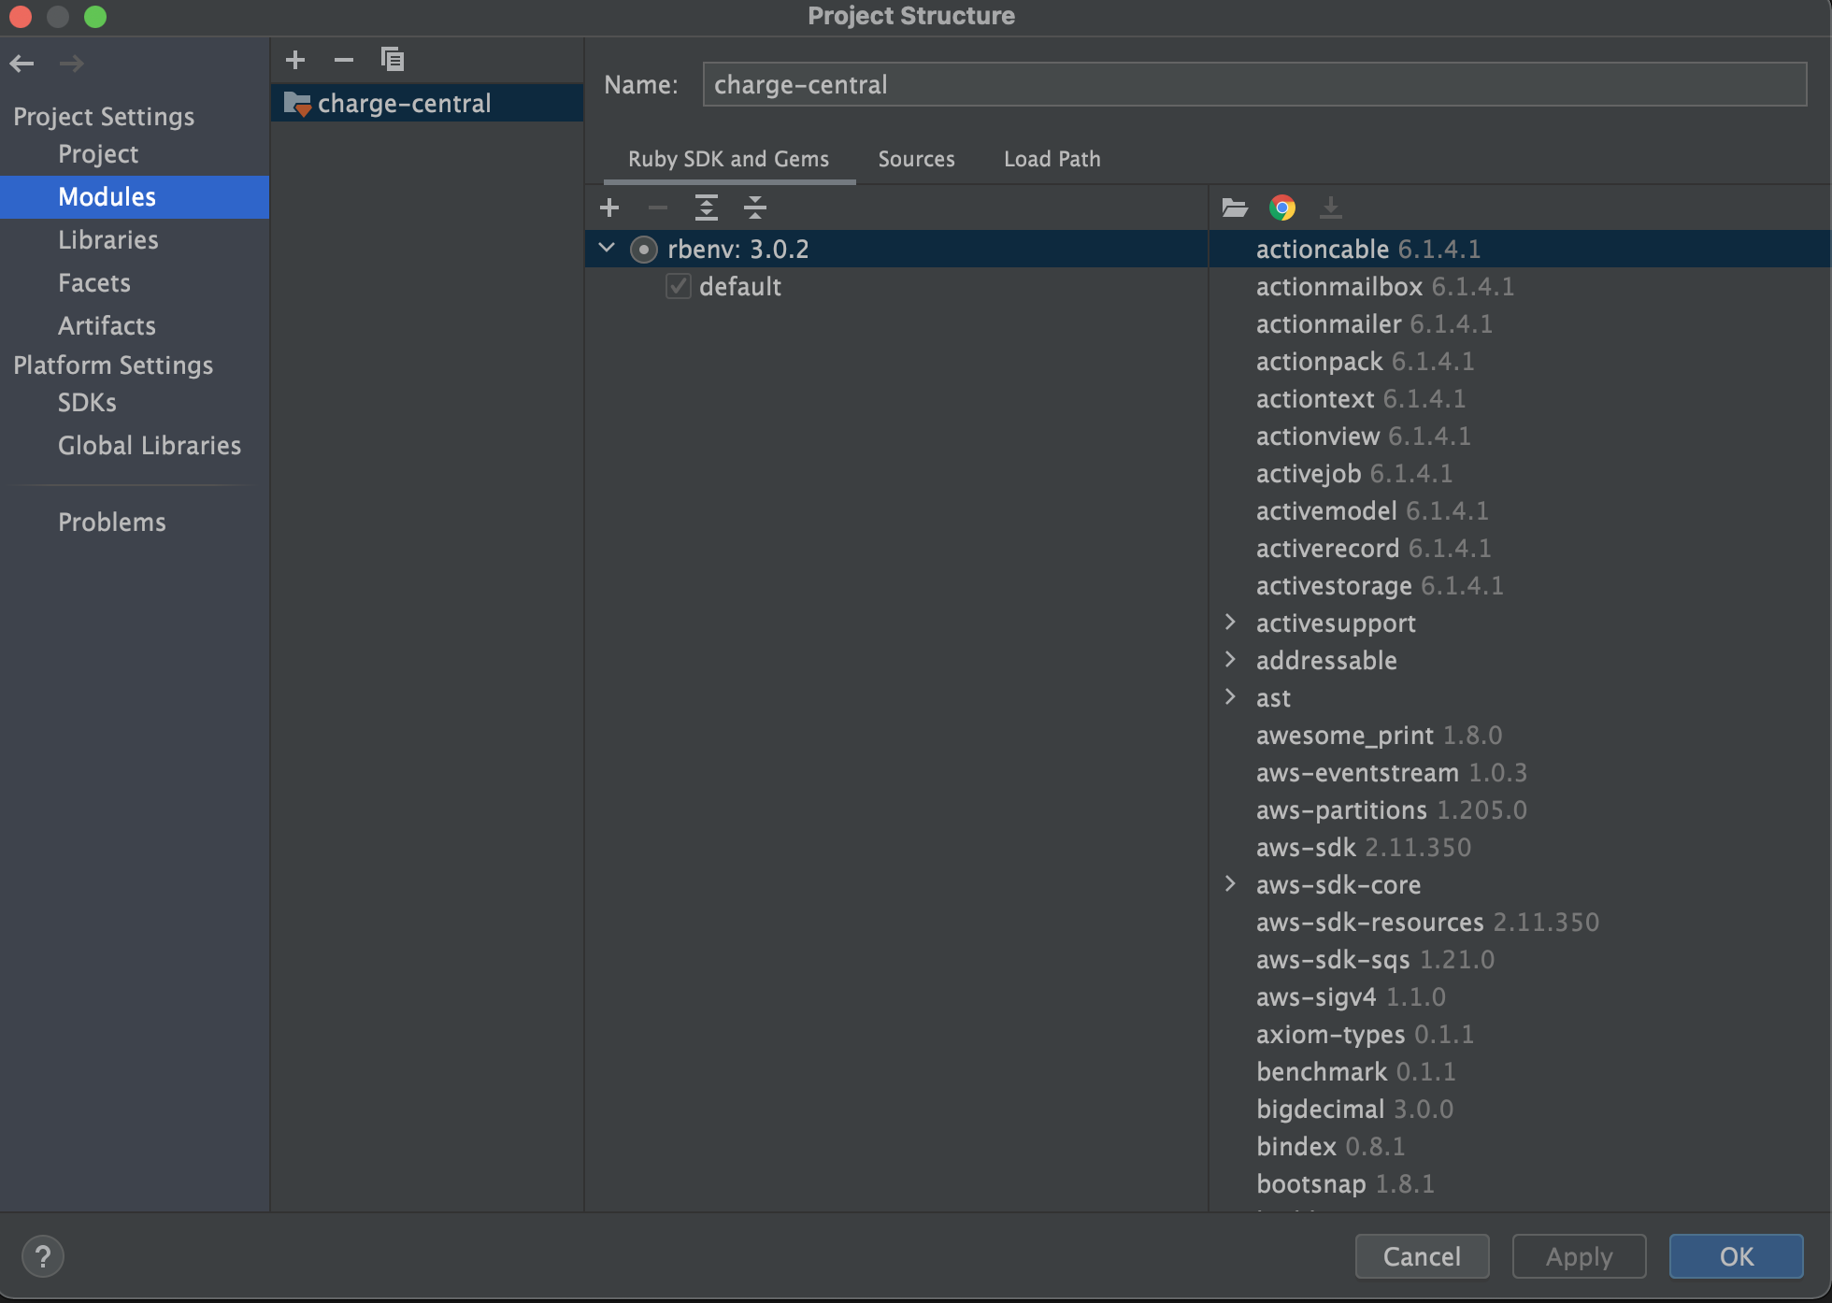Switch to the Load Path tab
1832x1303 pixels.
pos(1052,158)
